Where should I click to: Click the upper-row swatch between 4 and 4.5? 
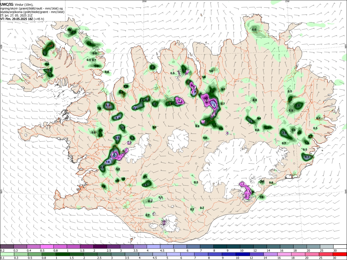click(x=153, y=246)
